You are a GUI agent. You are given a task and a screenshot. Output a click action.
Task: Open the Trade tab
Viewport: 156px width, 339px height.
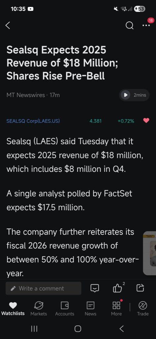tap(143, 309)
